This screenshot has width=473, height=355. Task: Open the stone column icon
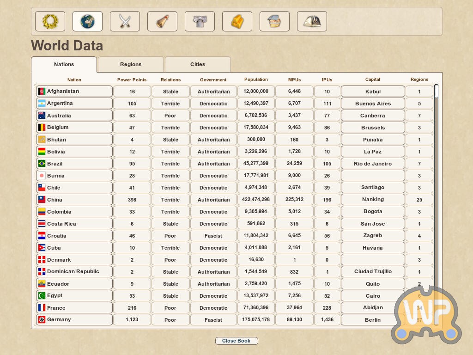(x=200, y=21)
